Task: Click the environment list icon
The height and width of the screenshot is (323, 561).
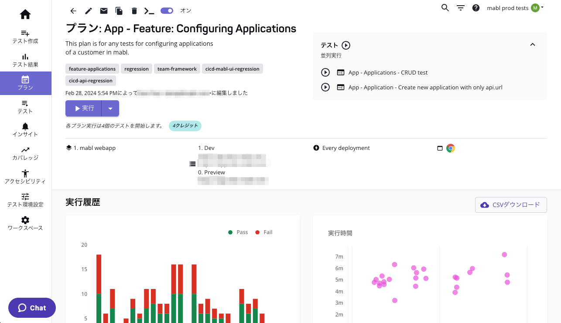Action: click(x=192, y=164)
